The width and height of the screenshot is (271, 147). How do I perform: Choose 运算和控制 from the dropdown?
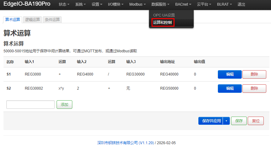point(163,22)
